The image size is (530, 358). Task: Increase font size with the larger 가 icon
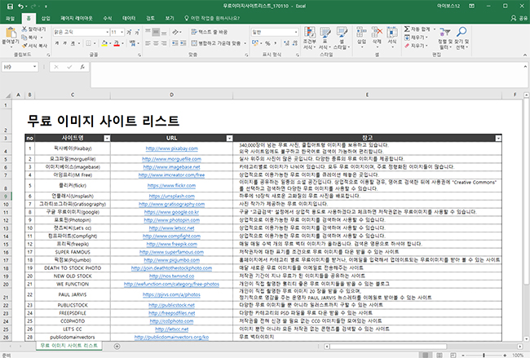click(129, 32)
